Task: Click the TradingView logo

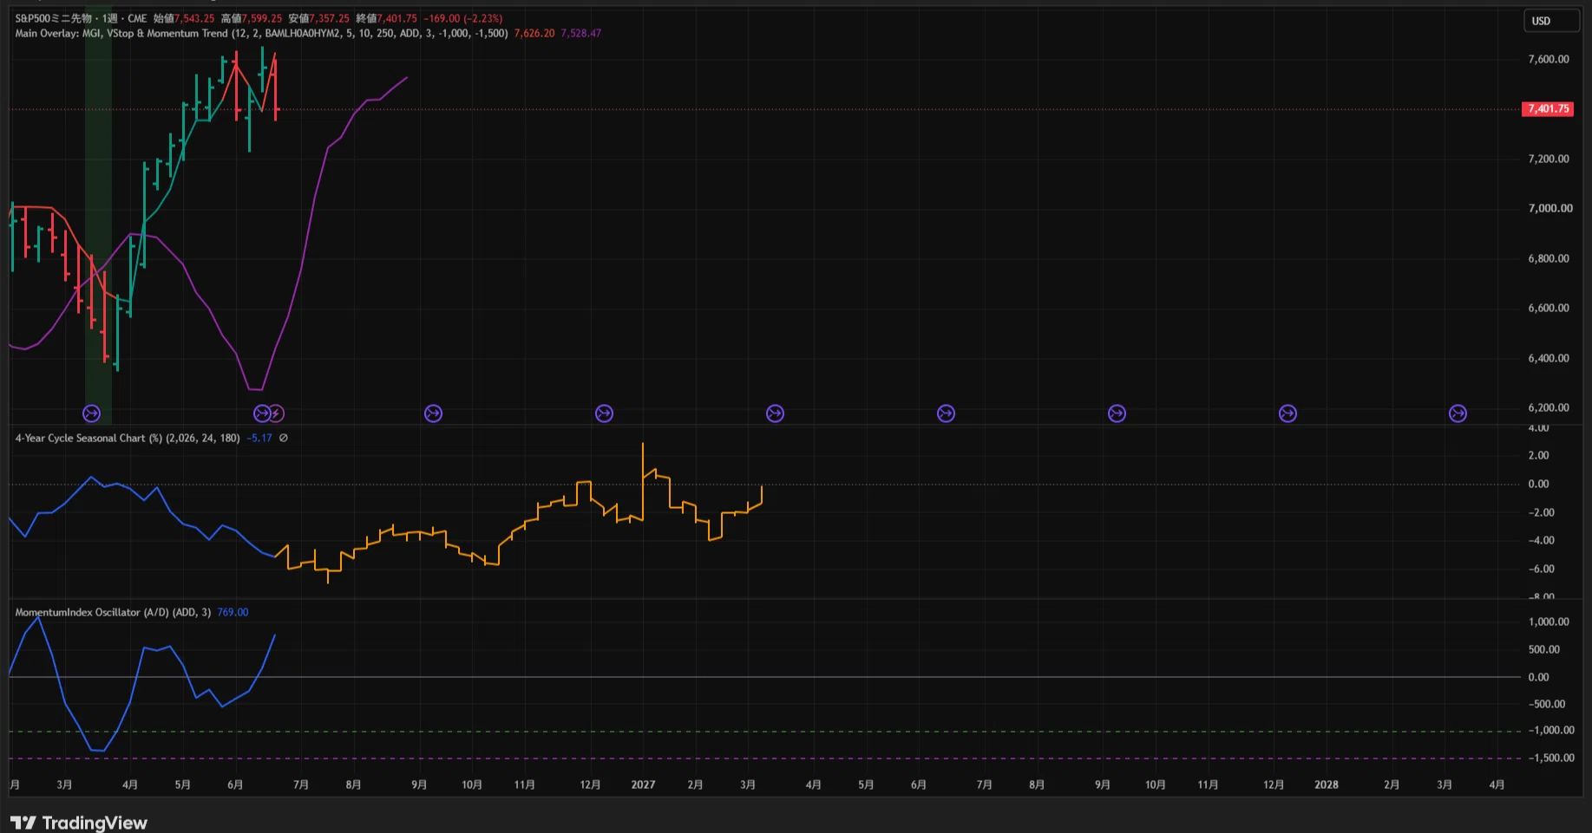Action: [x=79, y=822]
